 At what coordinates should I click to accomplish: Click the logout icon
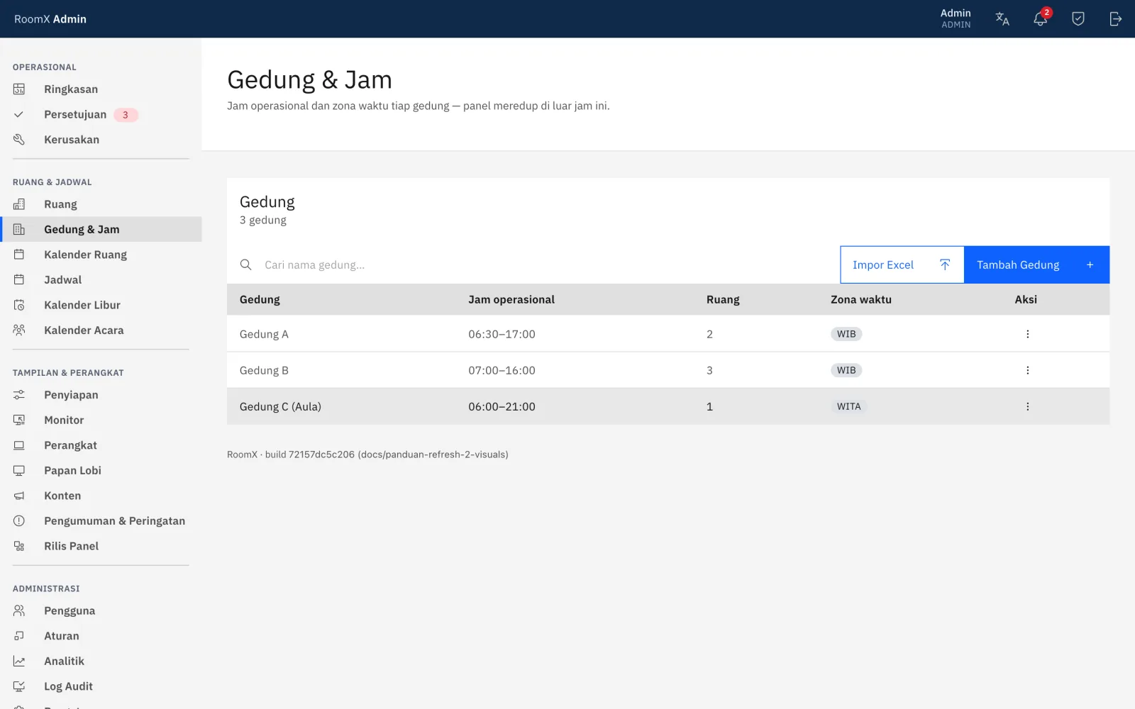point(1115,19)
